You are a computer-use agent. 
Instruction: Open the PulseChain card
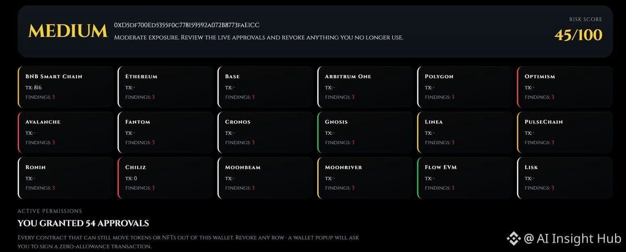(x=565, y=132)
